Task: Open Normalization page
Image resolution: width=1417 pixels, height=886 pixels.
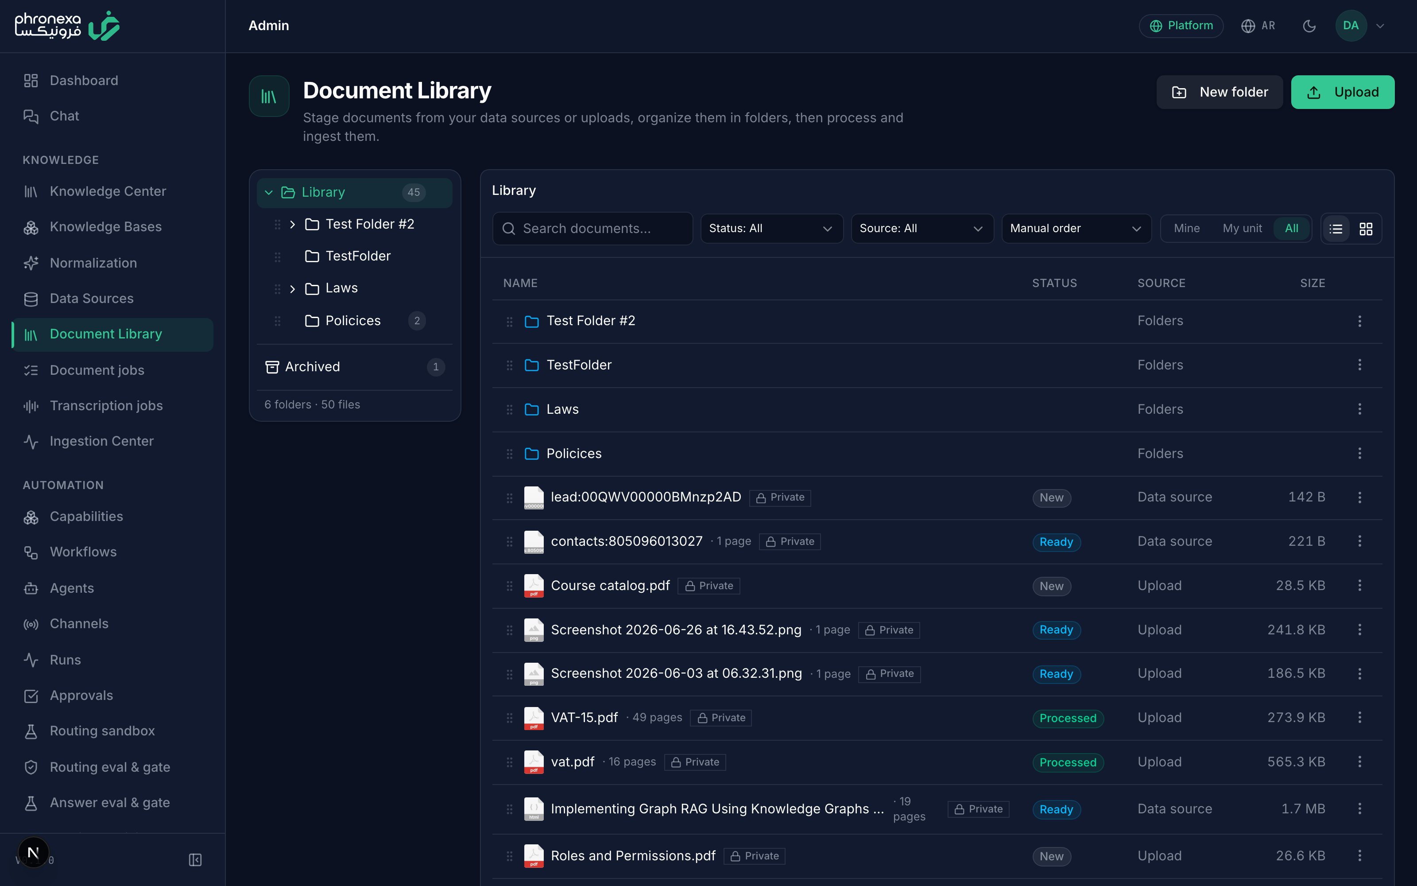Action: (x=112, y=263)
